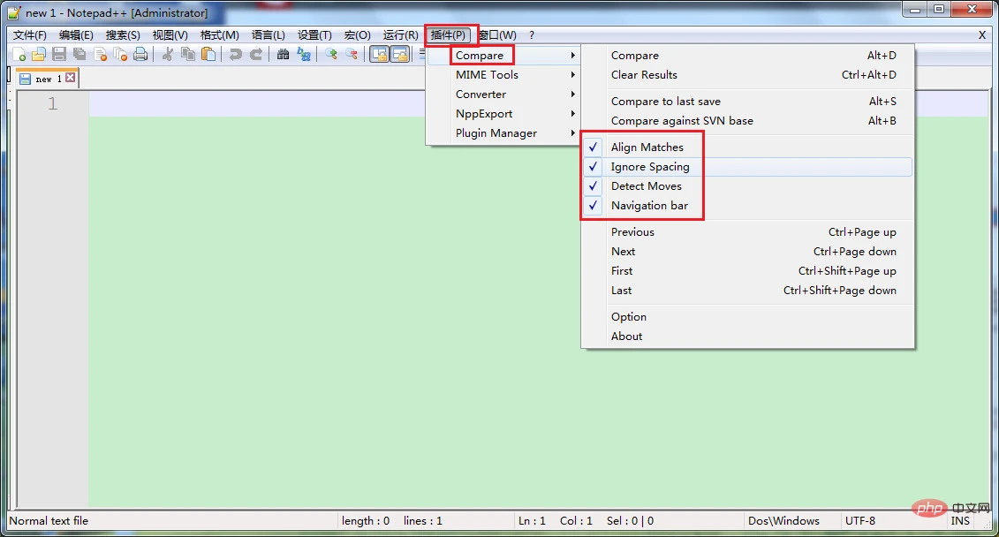Hide the Navigation bar option
The image size is (999, 537).
pos(649,206)
